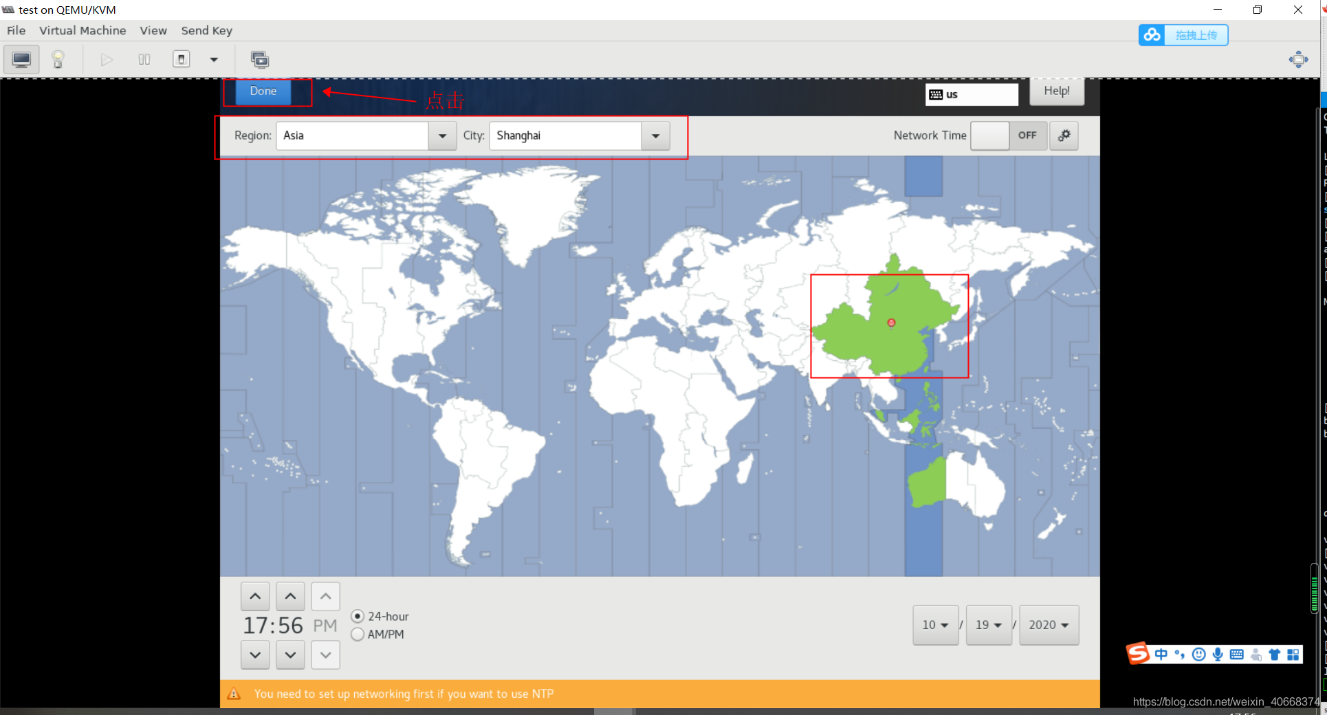Open the manage snapshots icon
Viewport: 1327px width, 715px height.
click(x=260, y=60)
